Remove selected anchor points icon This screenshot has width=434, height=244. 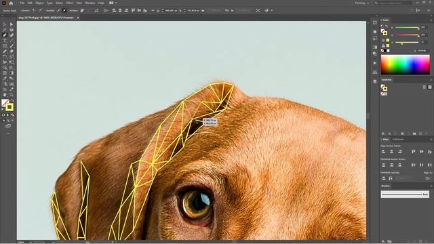[x=82, y=11]
